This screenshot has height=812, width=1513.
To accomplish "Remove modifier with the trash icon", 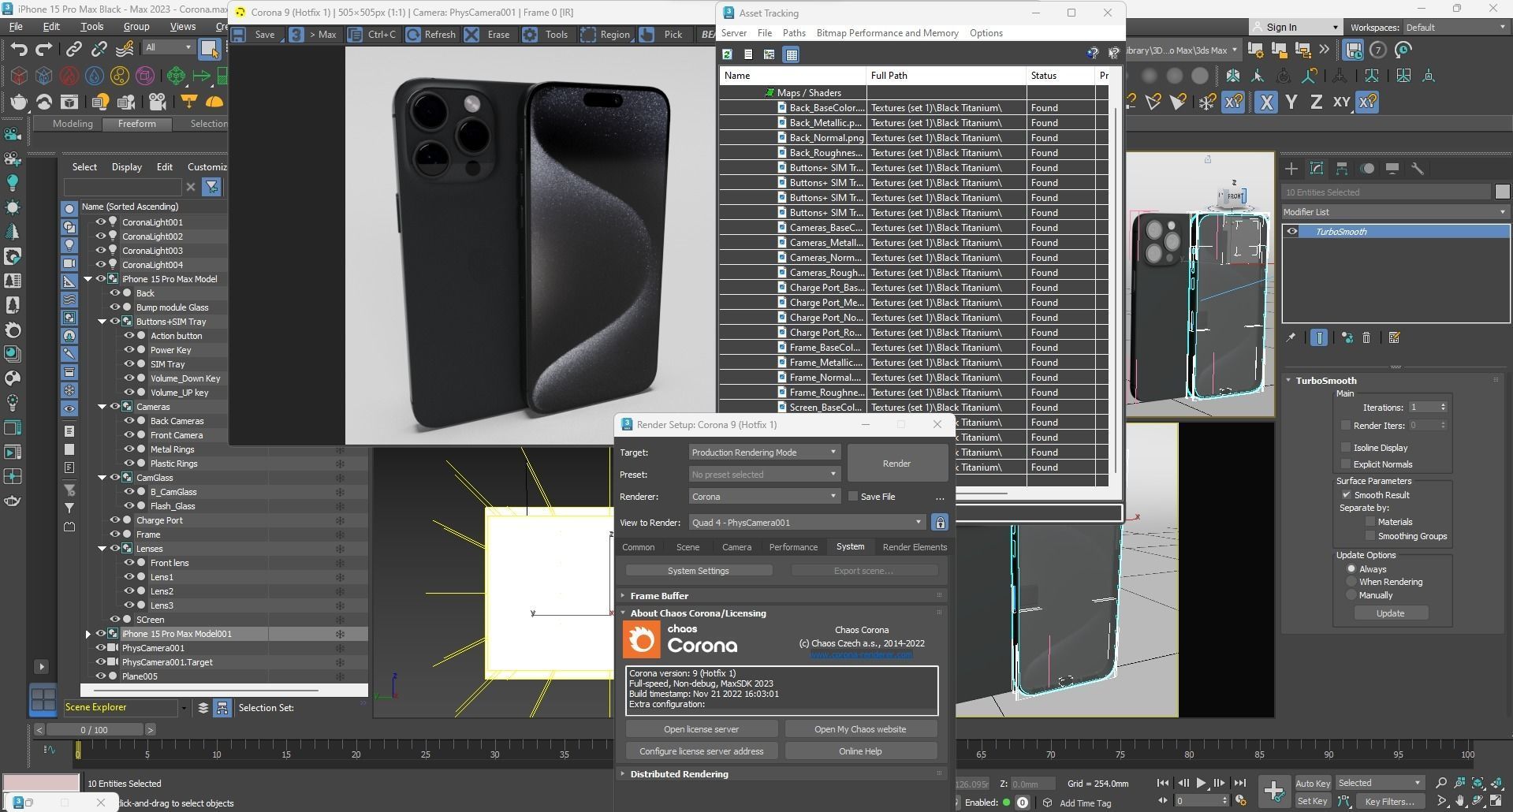I will click(x=1366, y=337).
